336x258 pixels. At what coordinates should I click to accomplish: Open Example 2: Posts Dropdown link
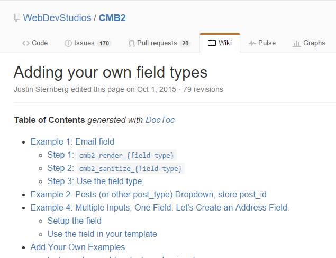click(x=149, y=195)
